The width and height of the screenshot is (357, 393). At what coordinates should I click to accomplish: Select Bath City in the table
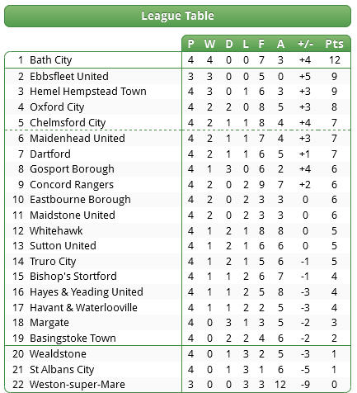pyautogui.click(x=51, y=60)
